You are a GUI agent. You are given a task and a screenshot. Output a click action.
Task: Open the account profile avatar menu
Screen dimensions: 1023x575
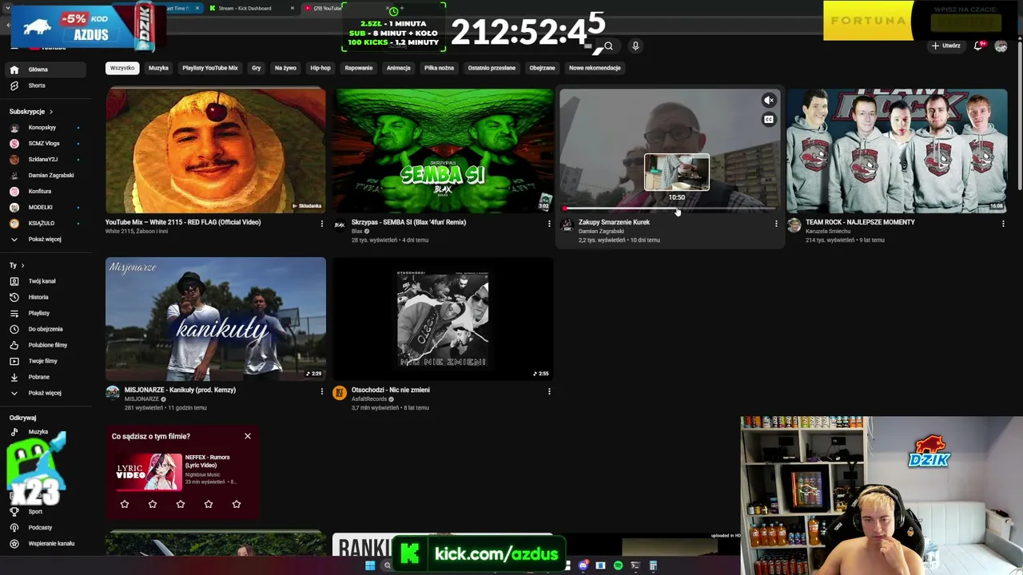pos(1001,46)
